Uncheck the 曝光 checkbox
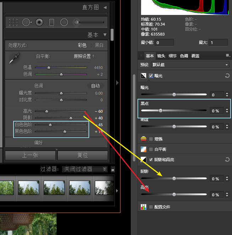Viewport: 232px width, 235px height. [x=151, y=76]
